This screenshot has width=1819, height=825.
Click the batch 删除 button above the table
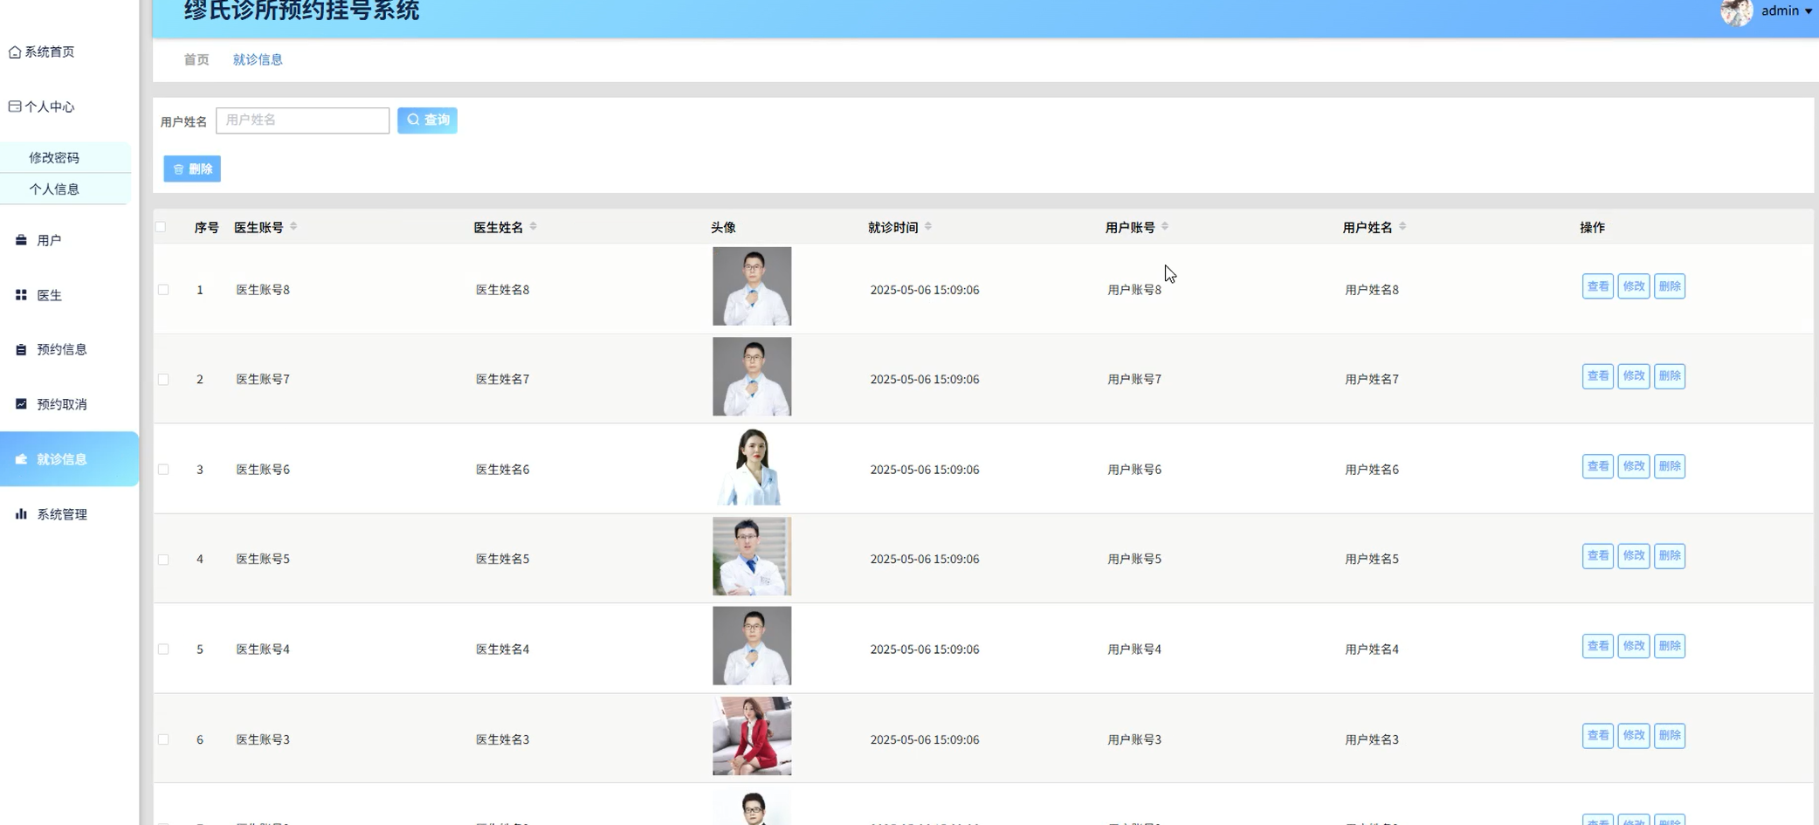click(x=192, y=168)
